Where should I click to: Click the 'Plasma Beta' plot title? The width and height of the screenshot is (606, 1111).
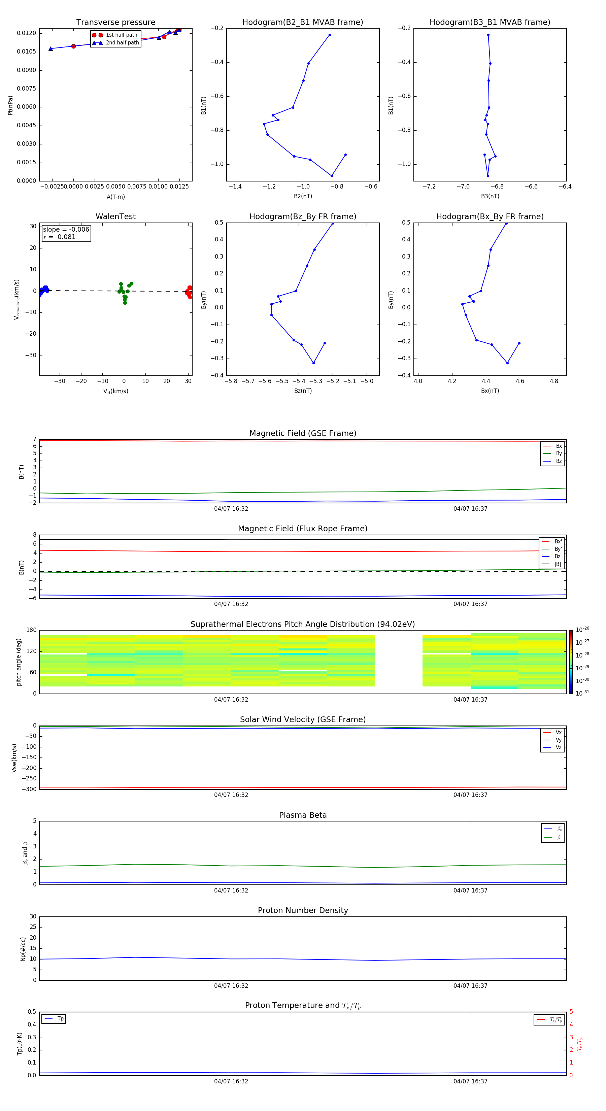click(x=303, y=815)
